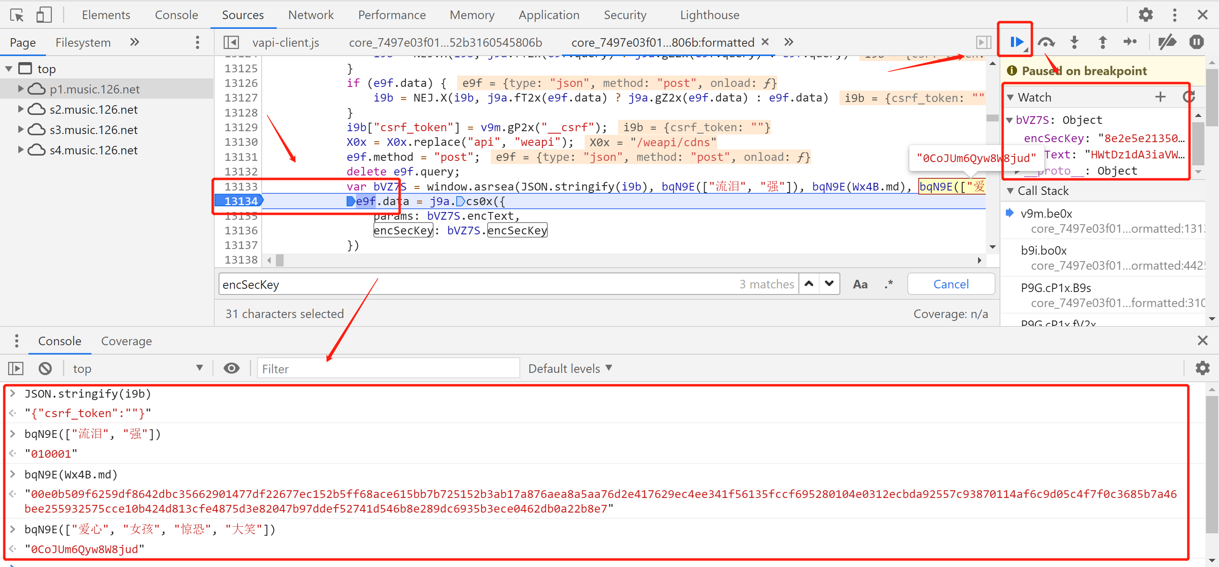Cancel the encSecKey search

(x=951, y=284)
